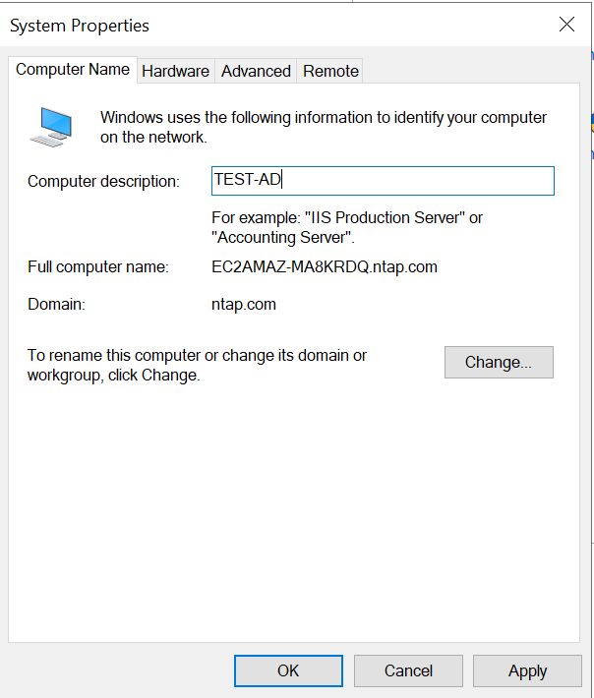The width and height of the screenshot is (594, 698).
Task: Click the System Properties window title
Action: click(80, 26)
